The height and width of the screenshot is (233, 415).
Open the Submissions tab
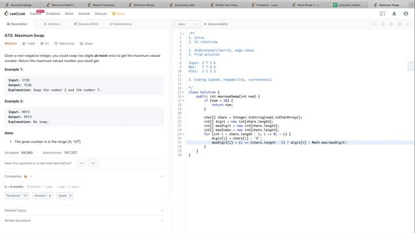coord(121,24)
